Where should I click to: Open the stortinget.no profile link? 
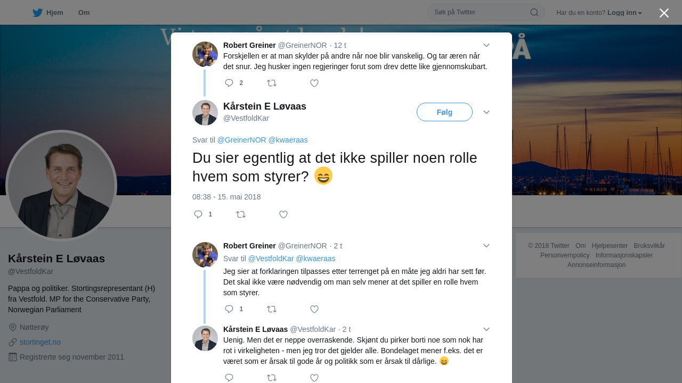point(40,342)
